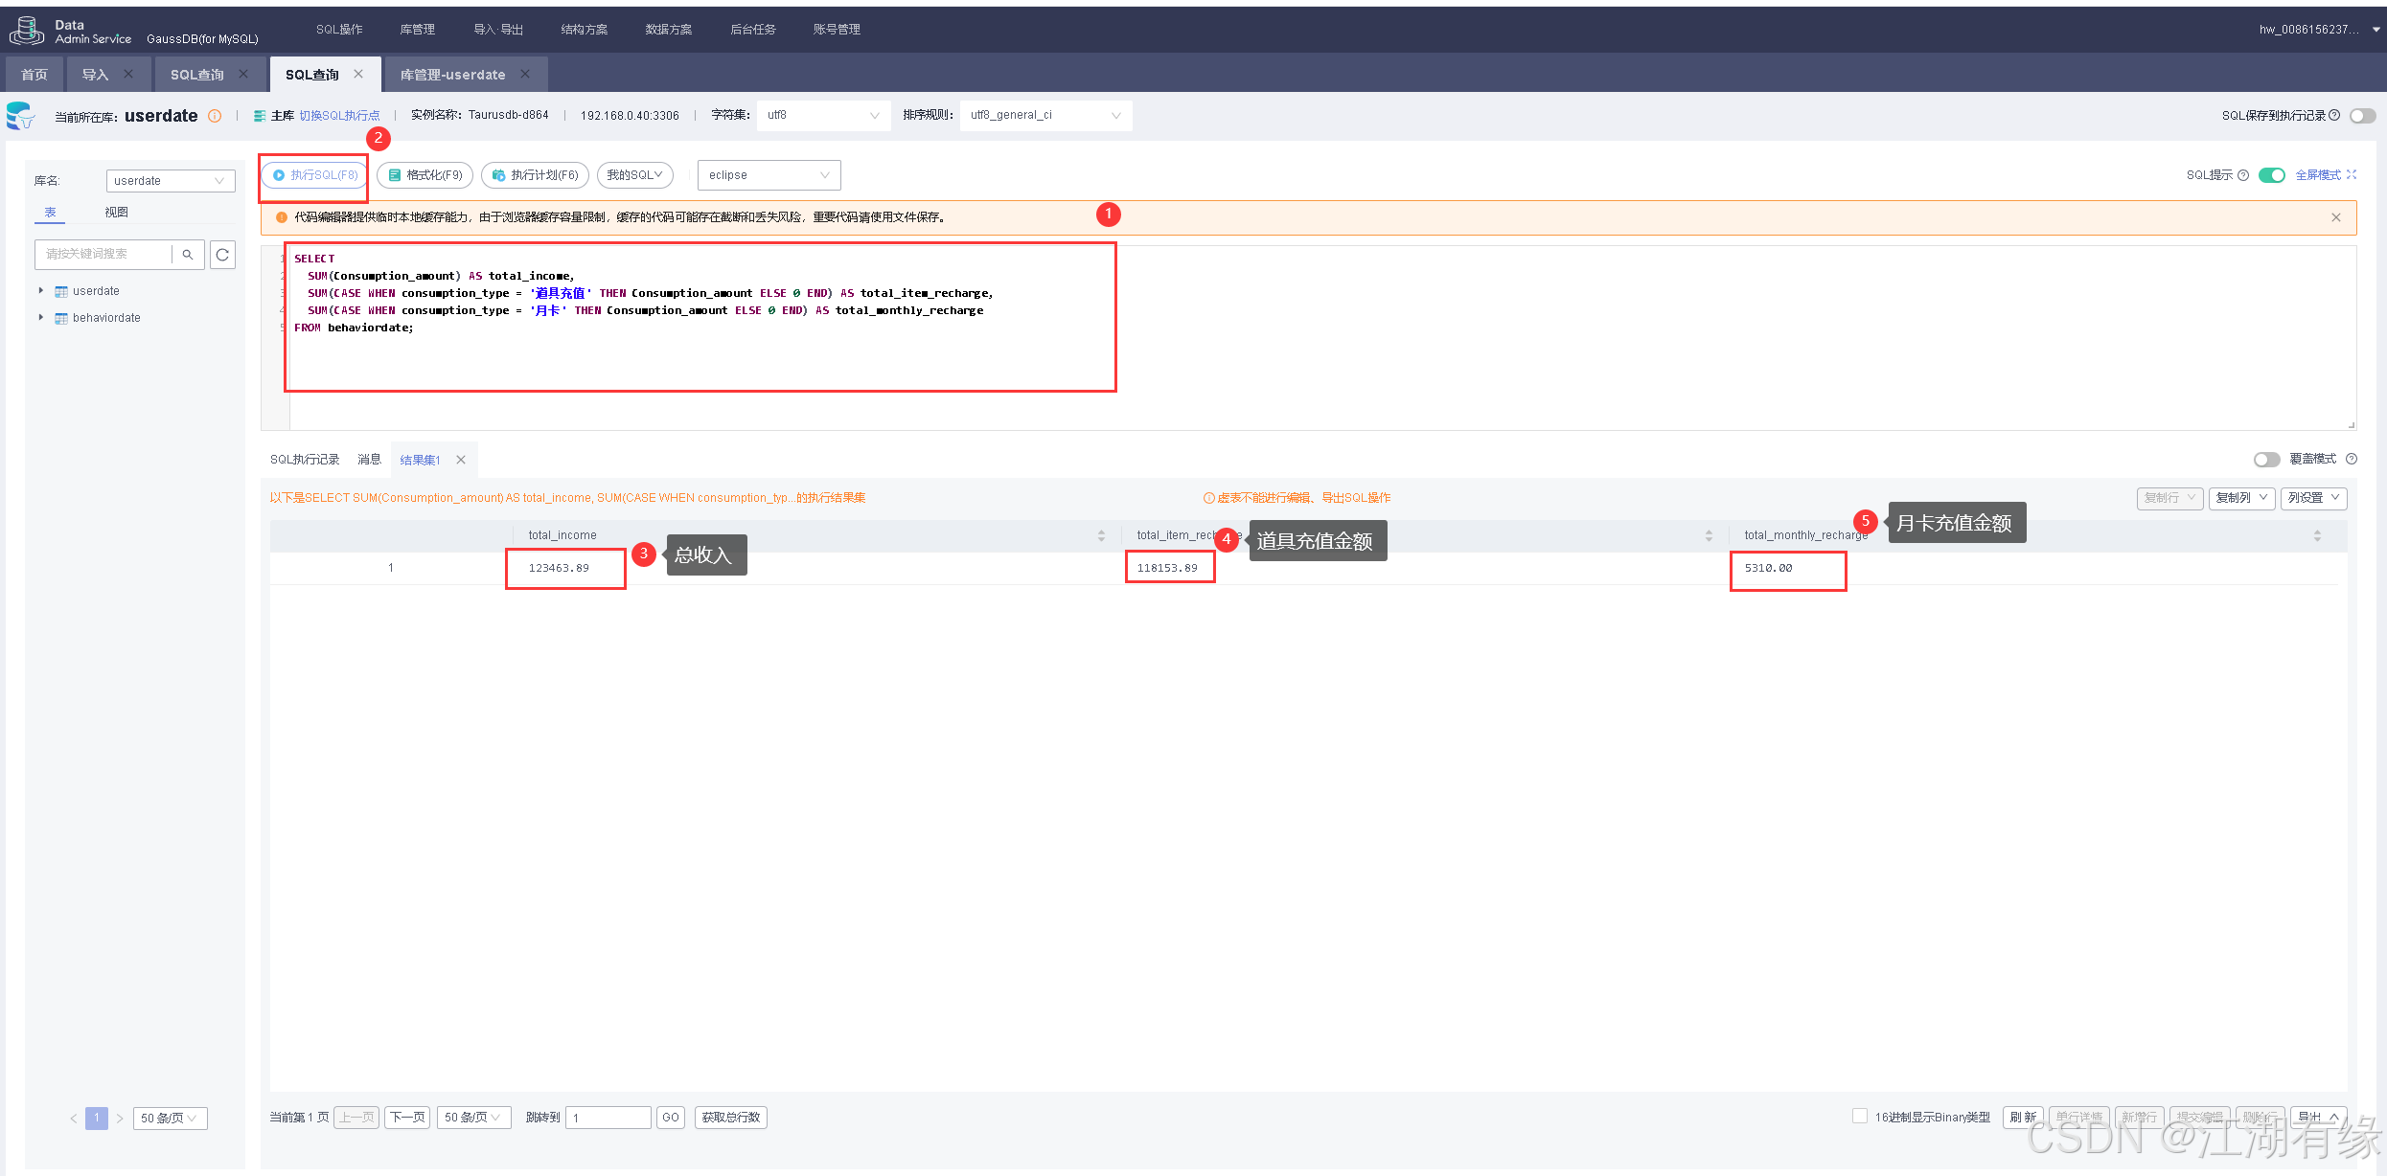The width and height of the screenshot is (2387, 1176).
Task: Click the switch SQL execution point link
Action: coord(339,116)
